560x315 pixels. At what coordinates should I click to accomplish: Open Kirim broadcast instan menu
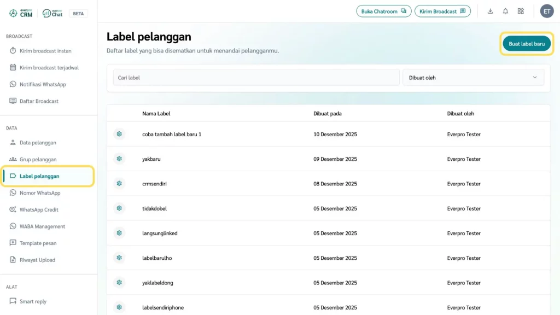tap(45, 51)
